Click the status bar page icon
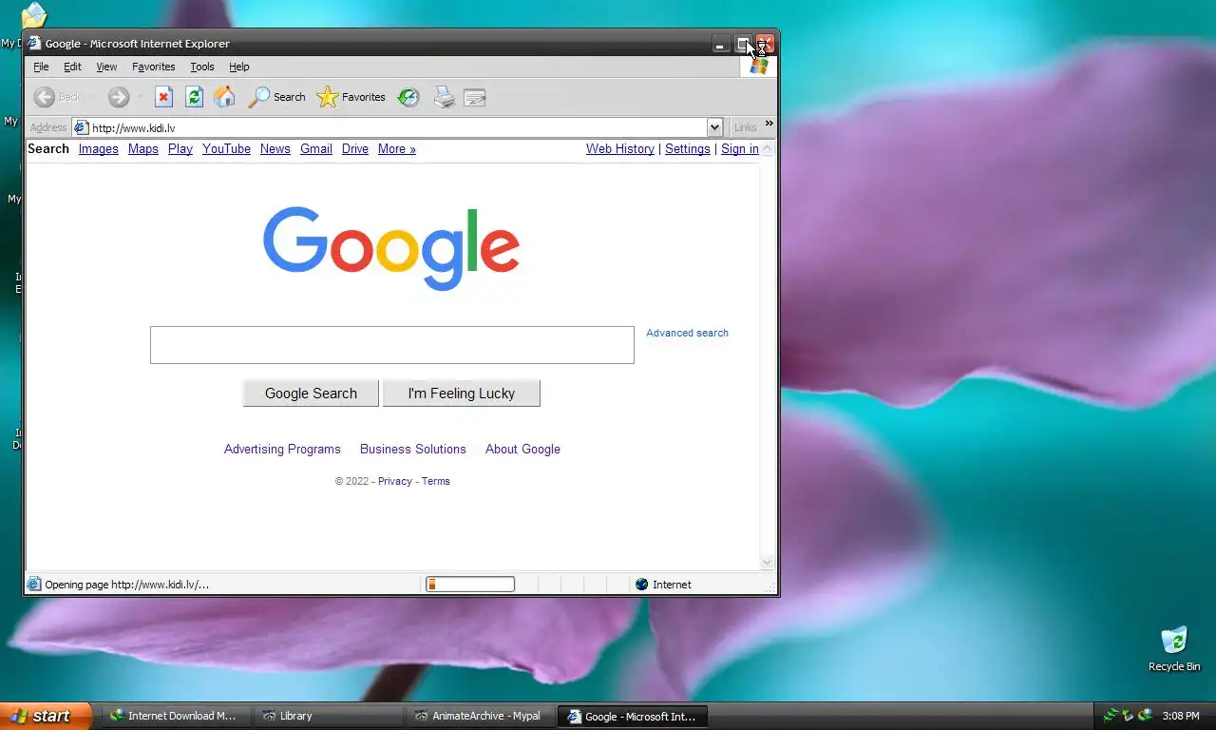 34,585
